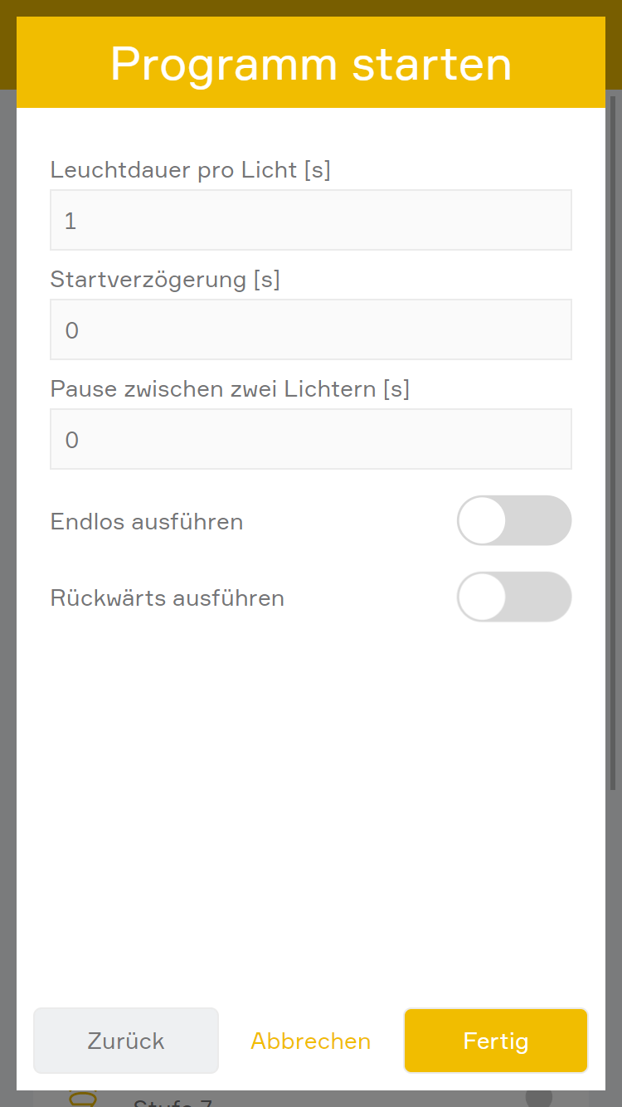Click the Leuchtdauer pro Licht [s] label

click(191, 170)
